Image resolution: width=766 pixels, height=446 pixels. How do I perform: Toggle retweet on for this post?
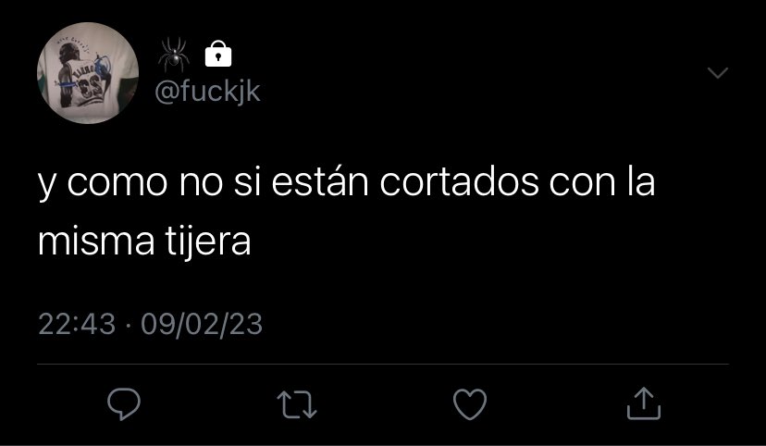pos(297,404)
